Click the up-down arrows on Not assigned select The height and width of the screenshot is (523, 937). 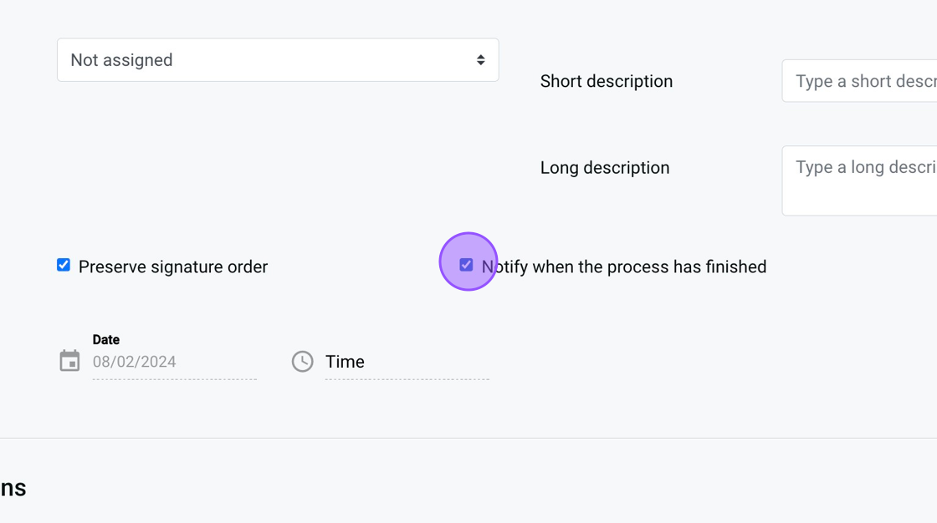[x=480, y=60]
